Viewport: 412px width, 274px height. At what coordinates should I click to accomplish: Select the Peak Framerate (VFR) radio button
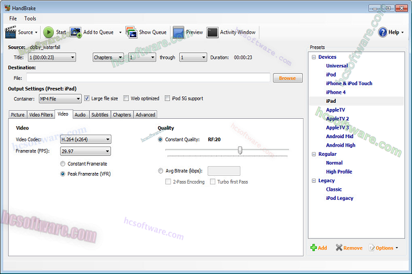62,174
